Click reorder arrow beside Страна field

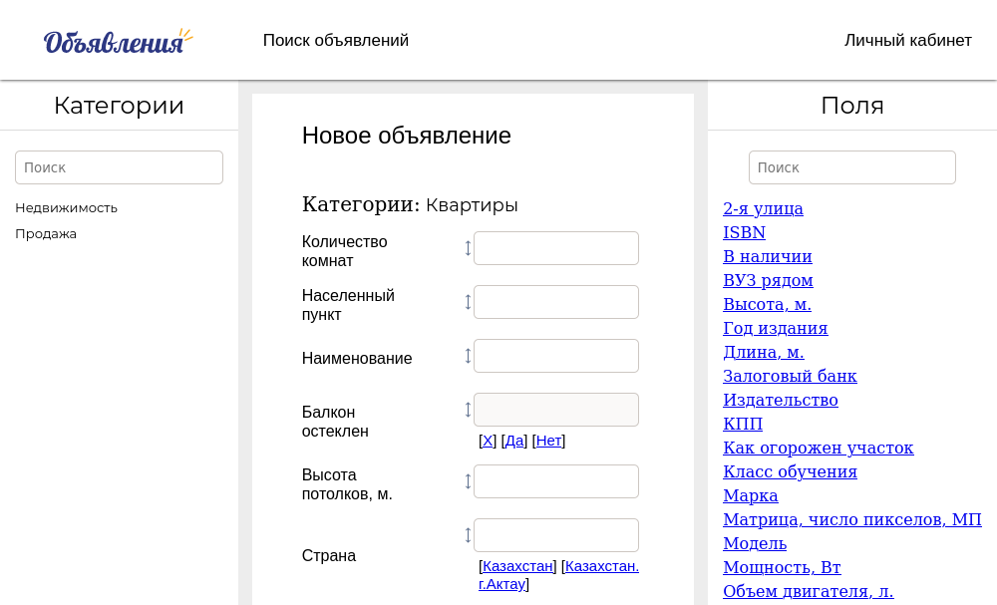[468, 535]
